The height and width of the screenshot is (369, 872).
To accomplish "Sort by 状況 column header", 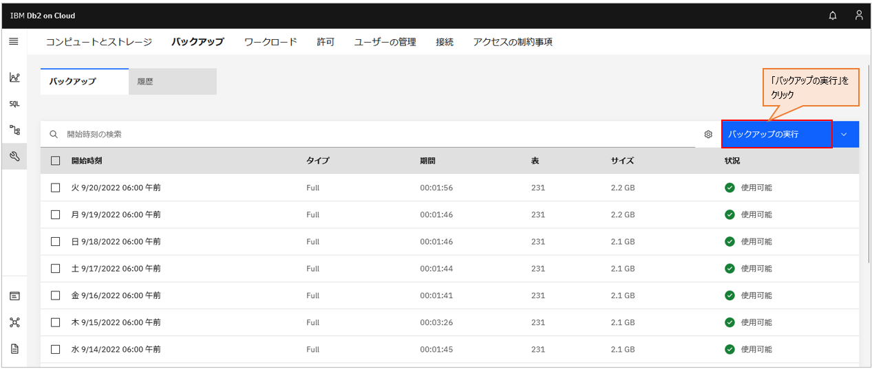I will click(732, 161).
